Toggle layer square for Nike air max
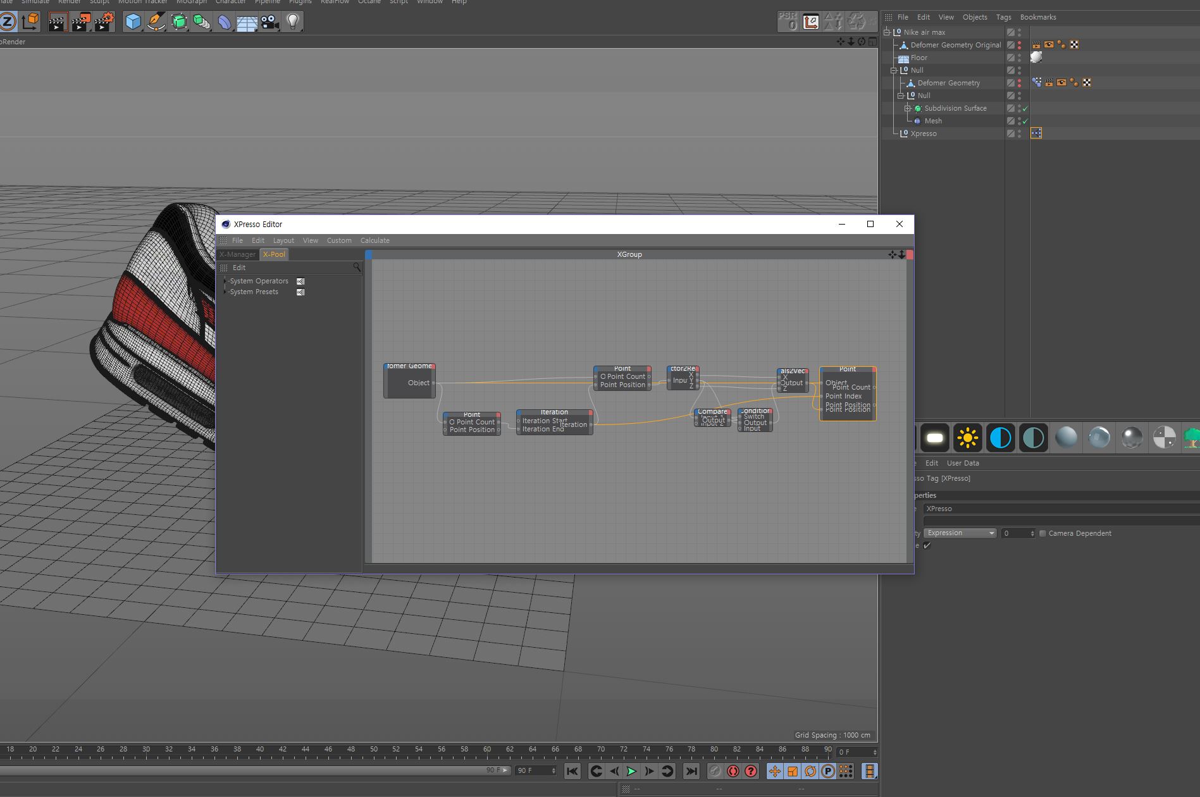 pyautogui.click(x=1011, y=32)
